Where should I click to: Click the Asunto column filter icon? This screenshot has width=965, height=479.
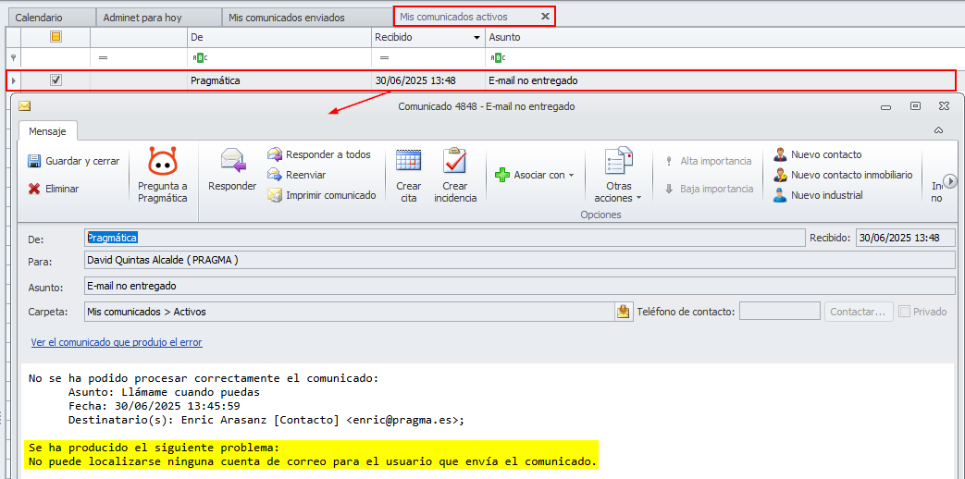pyautogui.click(x=498, y=58)
